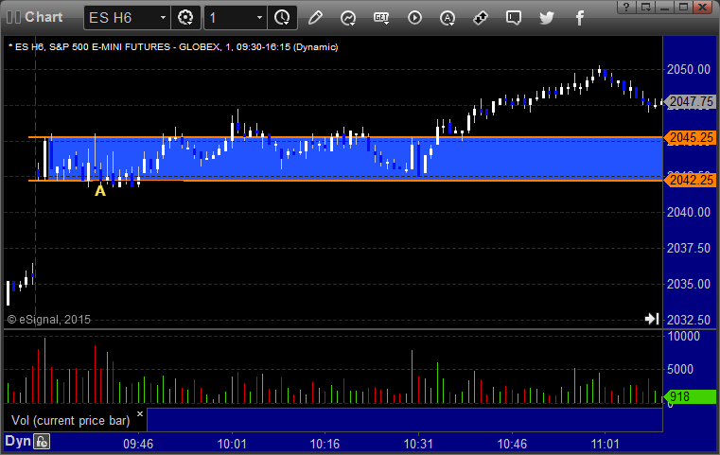Select the 2042.25 orange price line label
The height and width of the screenshot is (455, 720).
click(x=690, y=180)
